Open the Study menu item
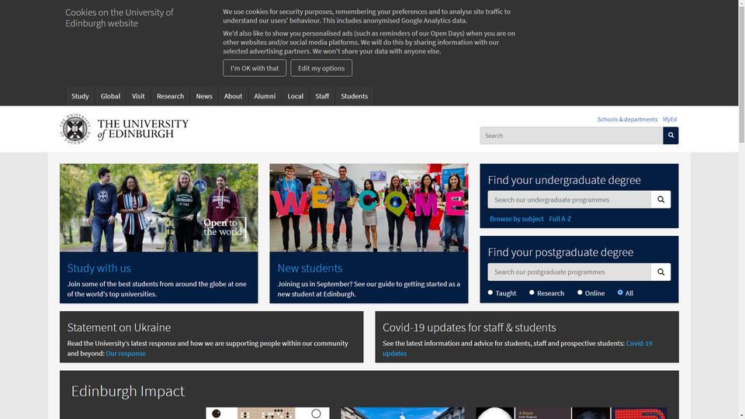 pos(80,96)
